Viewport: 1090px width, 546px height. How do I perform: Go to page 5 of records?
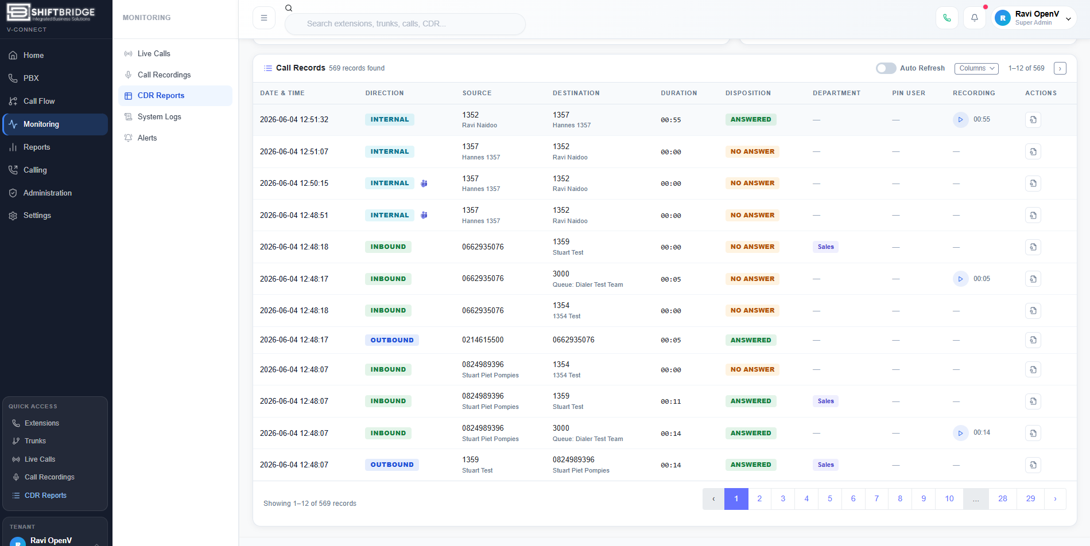830,498
